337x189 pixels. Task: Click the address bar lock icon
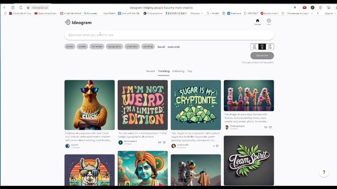(28, 7)
